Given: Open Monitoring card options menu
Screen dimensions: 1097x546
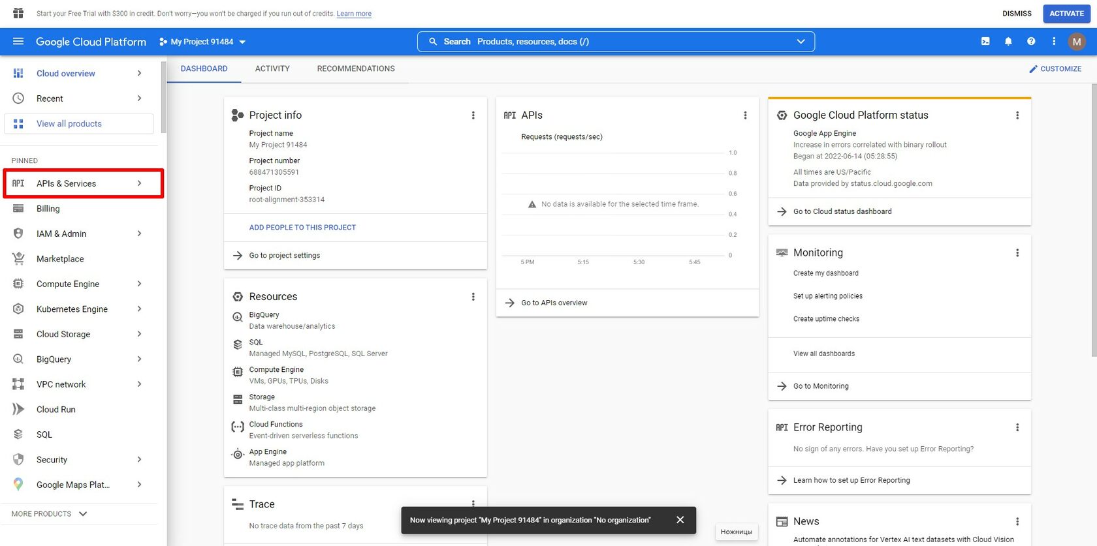Looking at the screenshot, I should point(1017,253).
